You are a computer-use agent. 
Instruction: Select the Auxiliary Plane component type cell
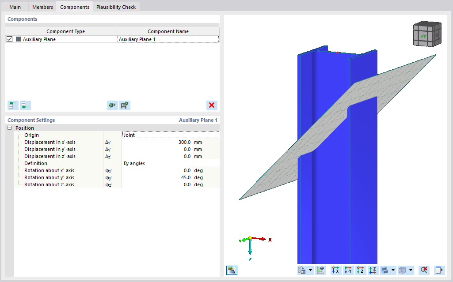pos(65,39)
